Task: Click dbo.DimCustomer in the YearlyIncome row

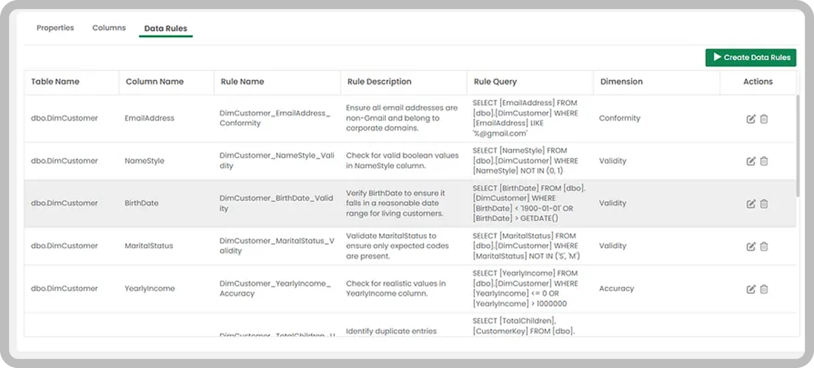Action: click(x=64, y=289)
